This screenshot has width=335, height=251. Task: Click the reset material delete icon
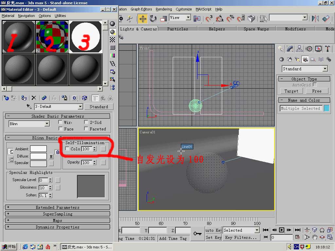click(x=34, y=98)
